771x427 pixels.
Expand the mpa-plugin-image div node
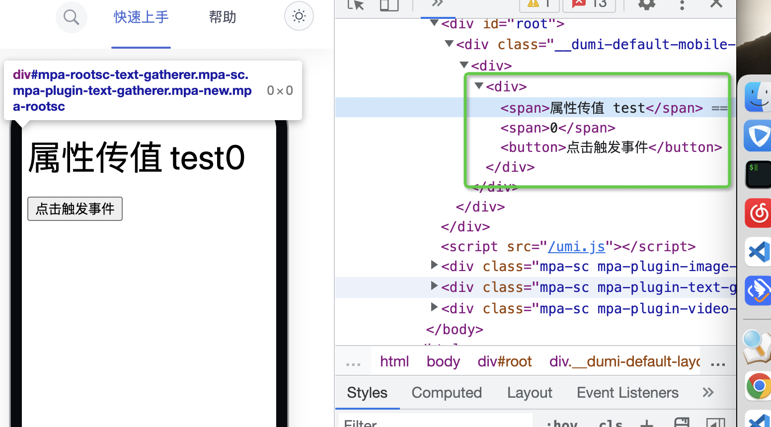click(x=434, y=265)
